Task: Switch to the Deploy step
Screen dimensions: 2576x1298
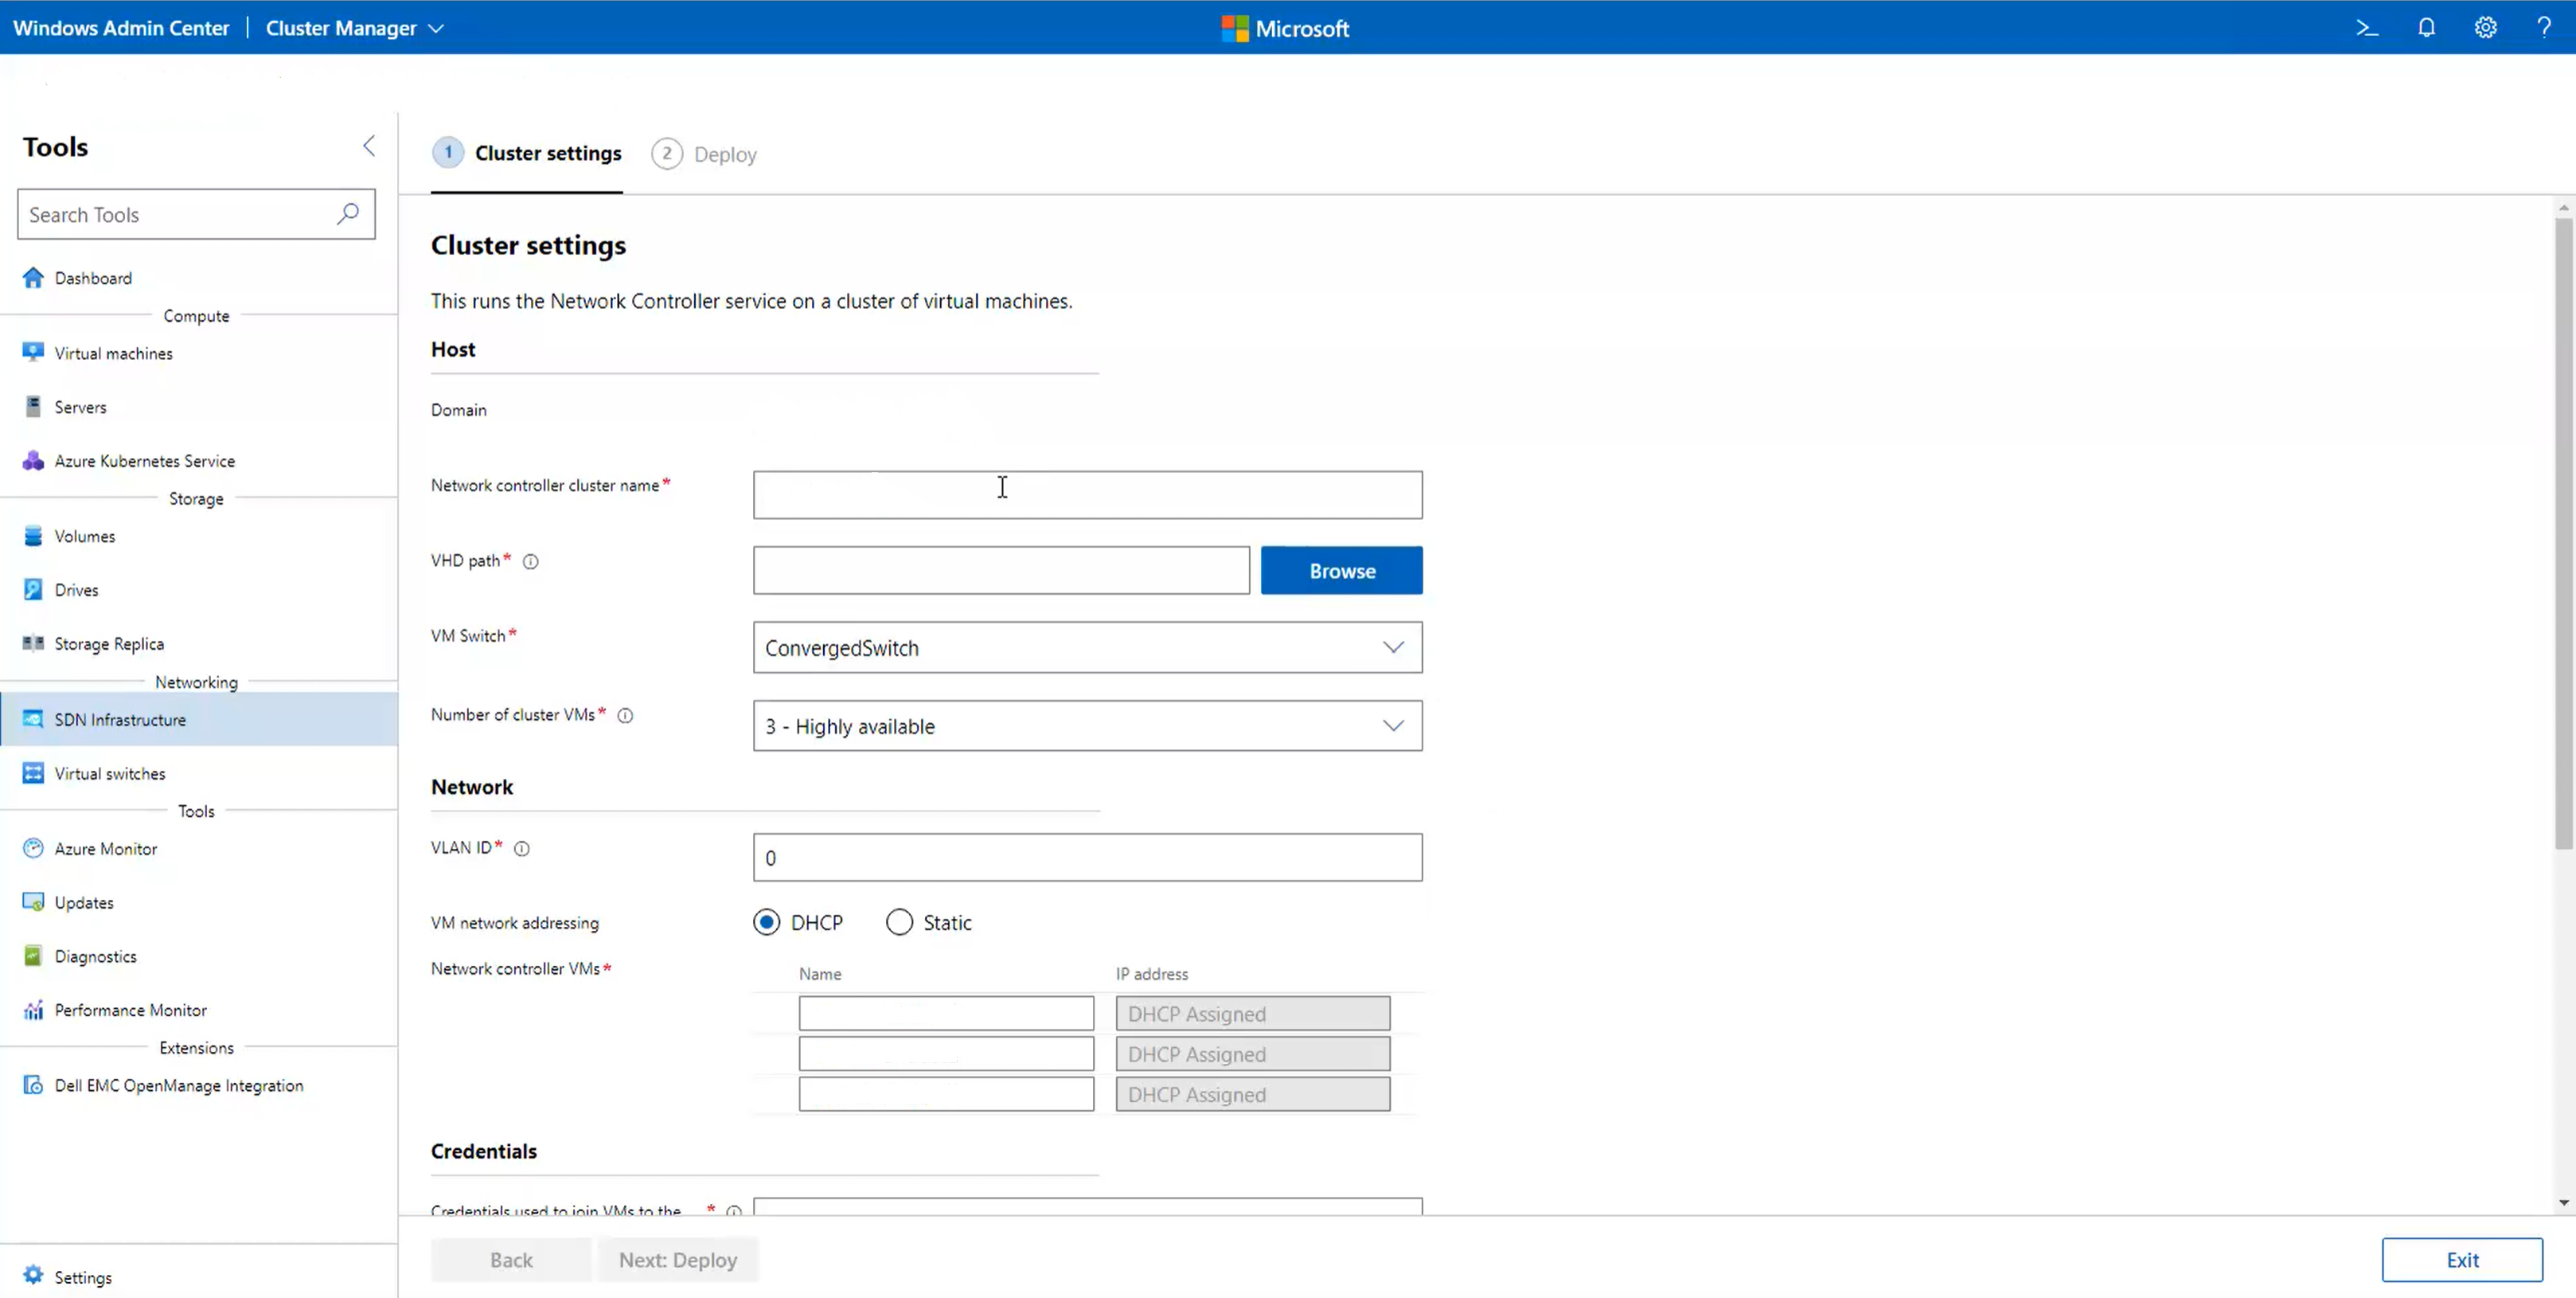Action: (x=704, y=153)
